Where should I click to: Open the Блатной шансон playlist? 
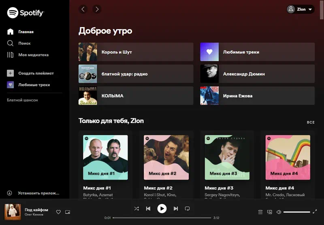click(22, 100)
